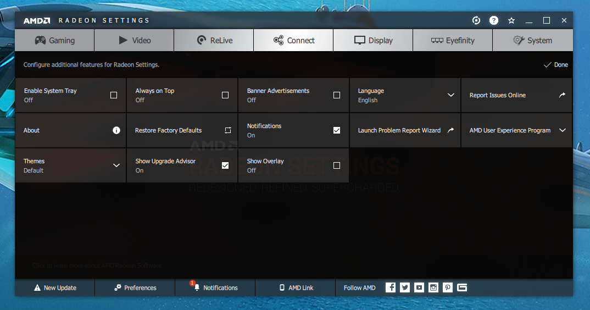
Task: Select the Connect tab
Action: [293, 40]
